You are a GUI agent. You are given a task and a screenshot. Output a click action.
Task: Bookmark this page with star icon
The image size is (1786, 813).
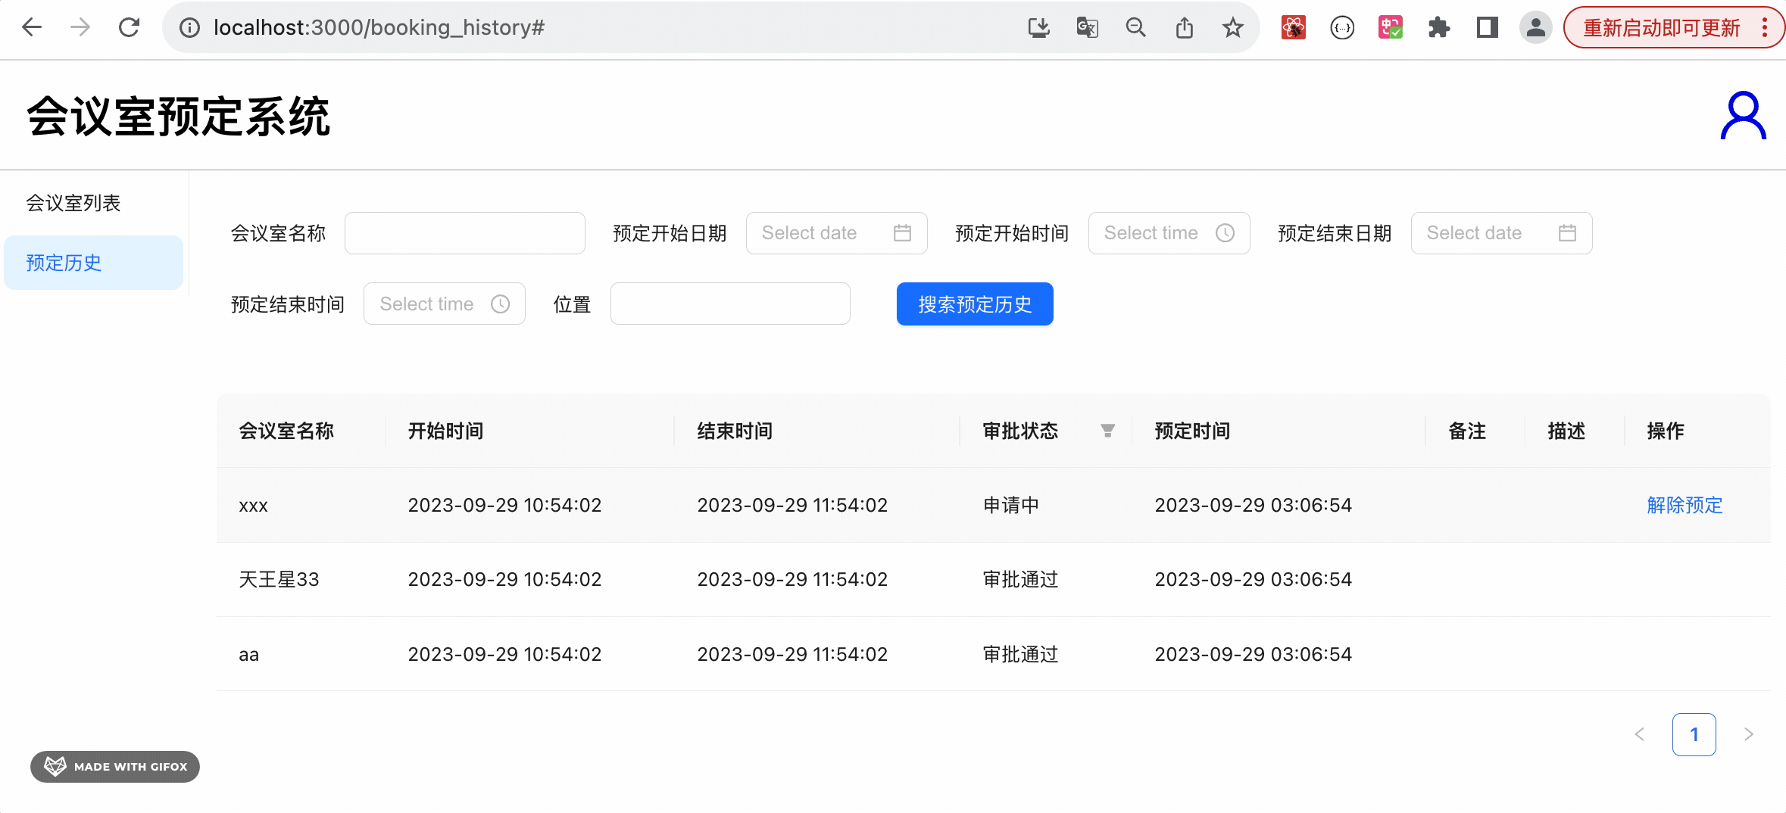tap(1232, 28)
